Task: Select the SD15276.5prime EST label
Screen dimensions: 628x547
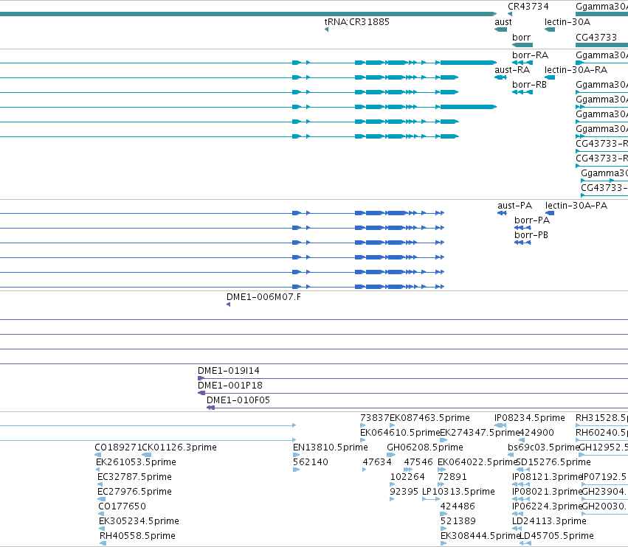Action: 554,462
